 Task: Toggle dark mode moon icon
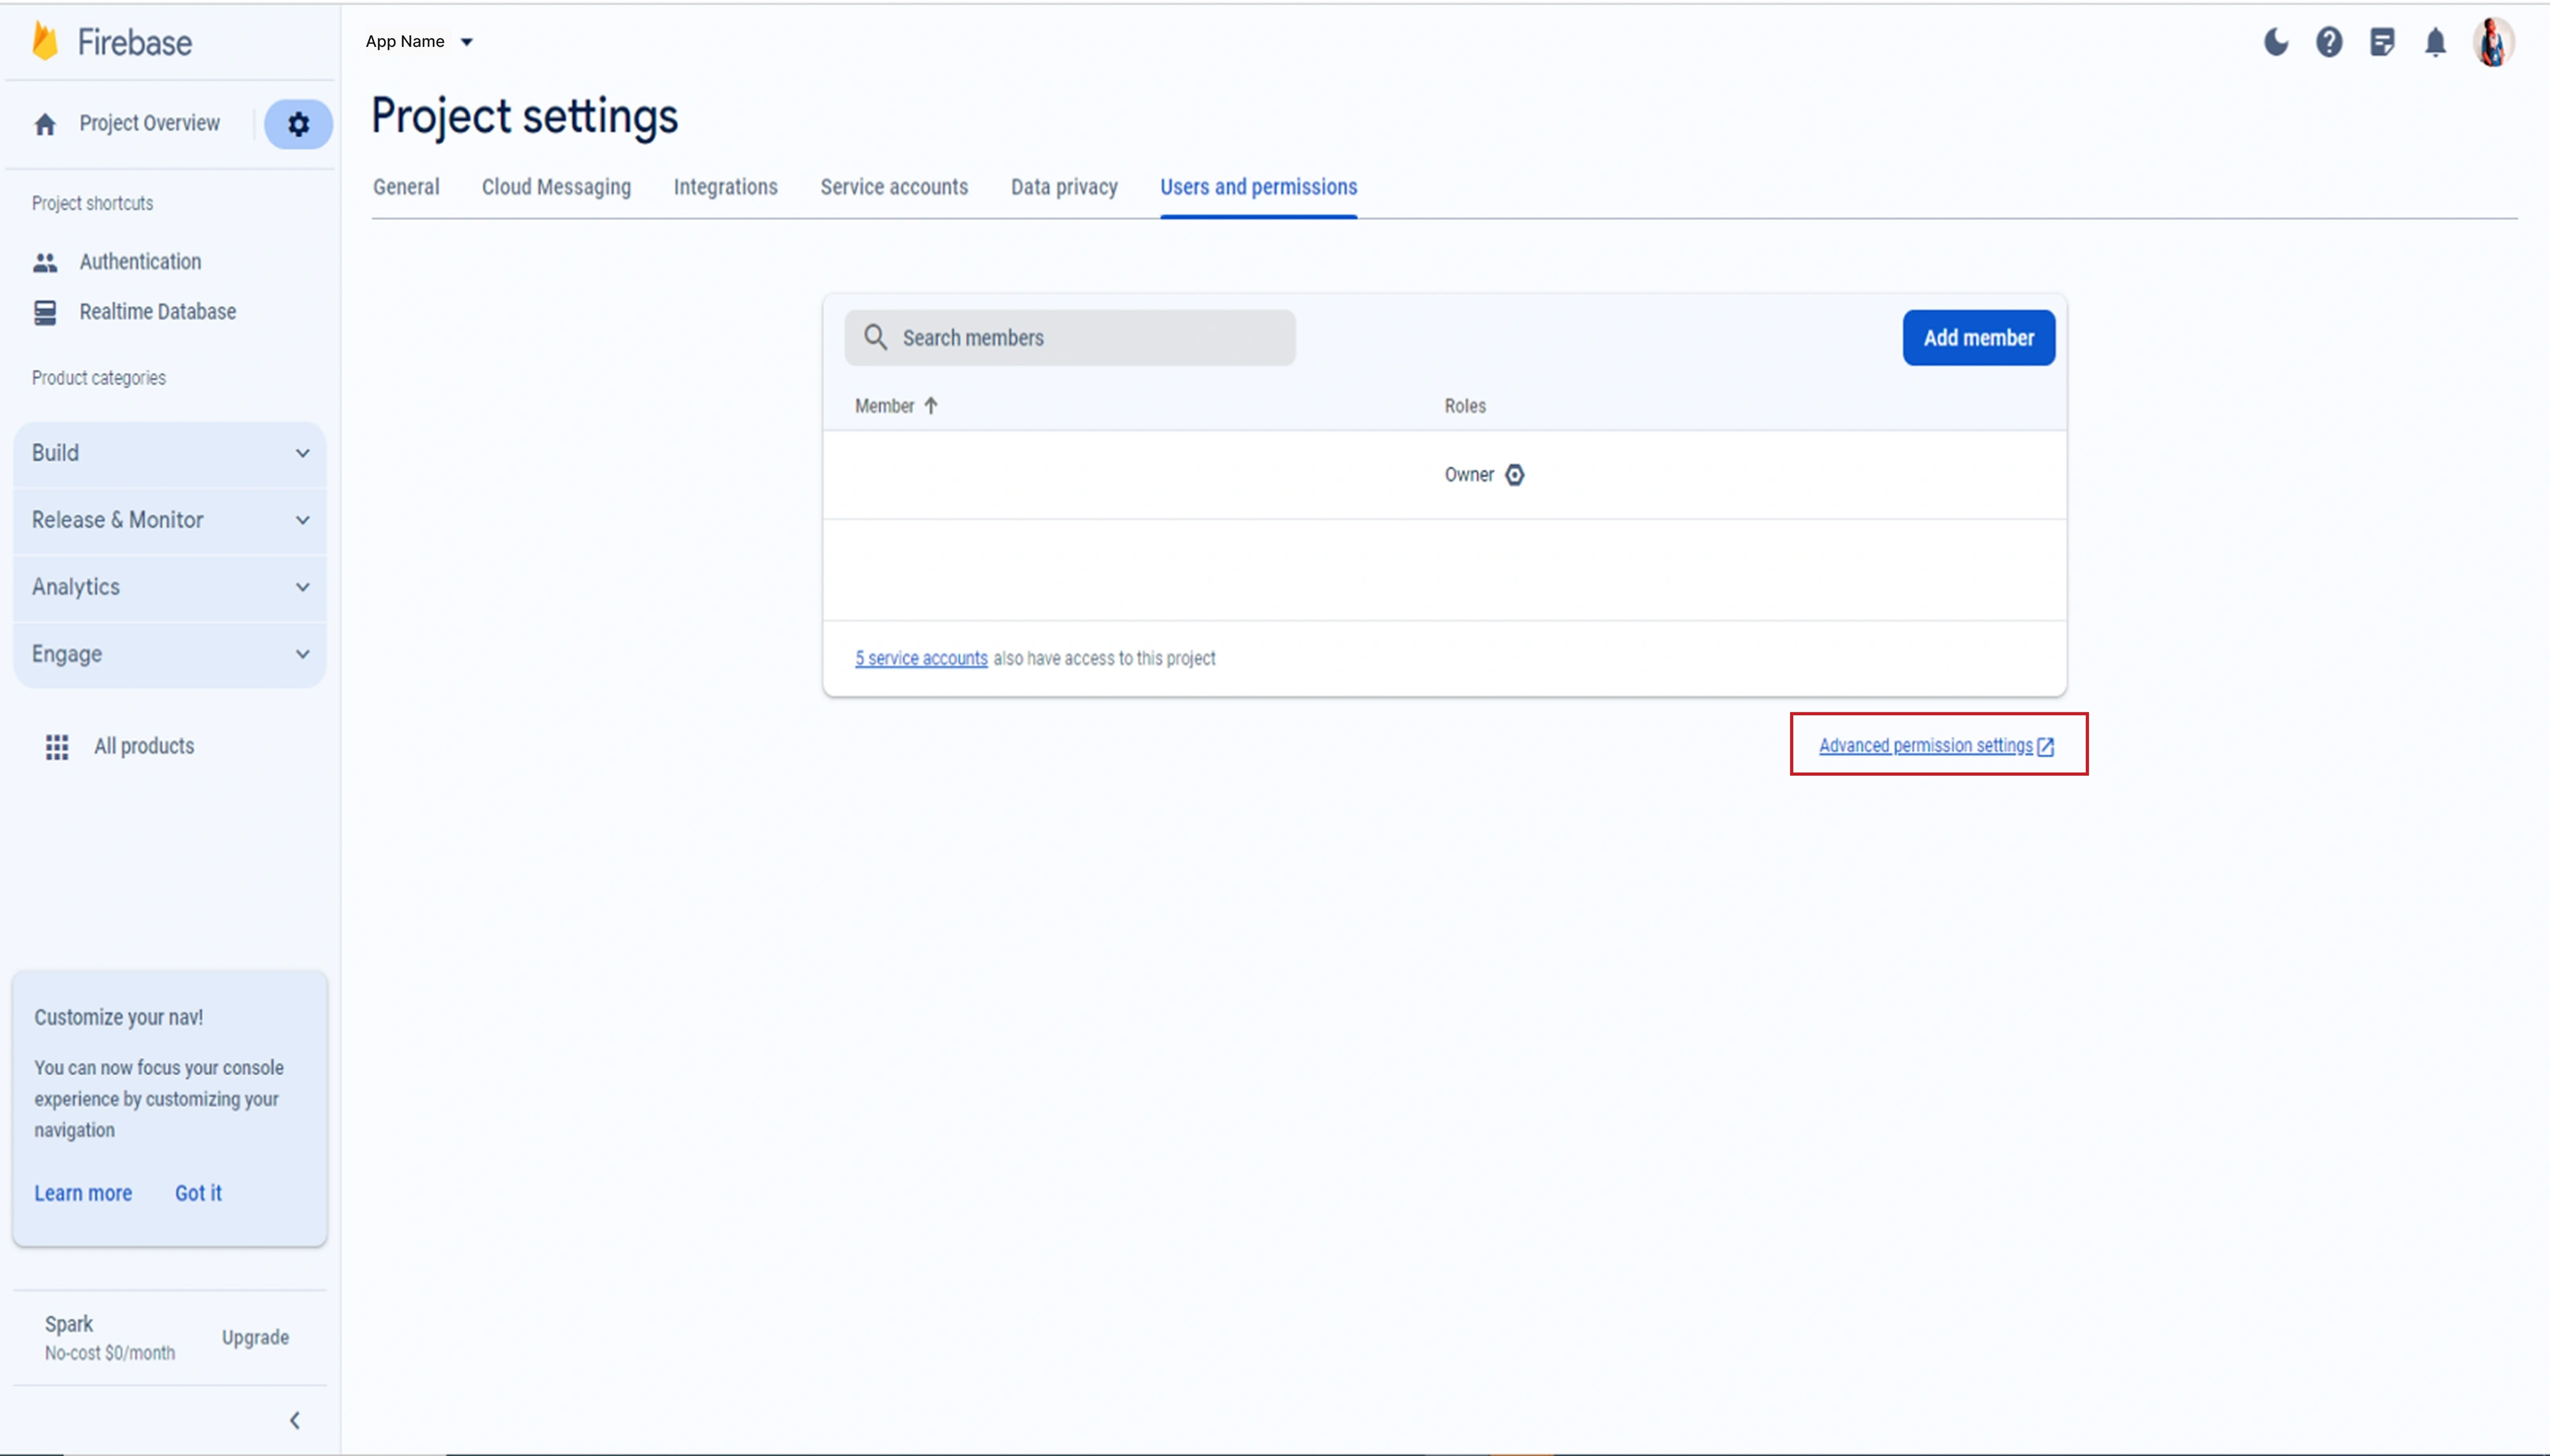click(2276, 42)
